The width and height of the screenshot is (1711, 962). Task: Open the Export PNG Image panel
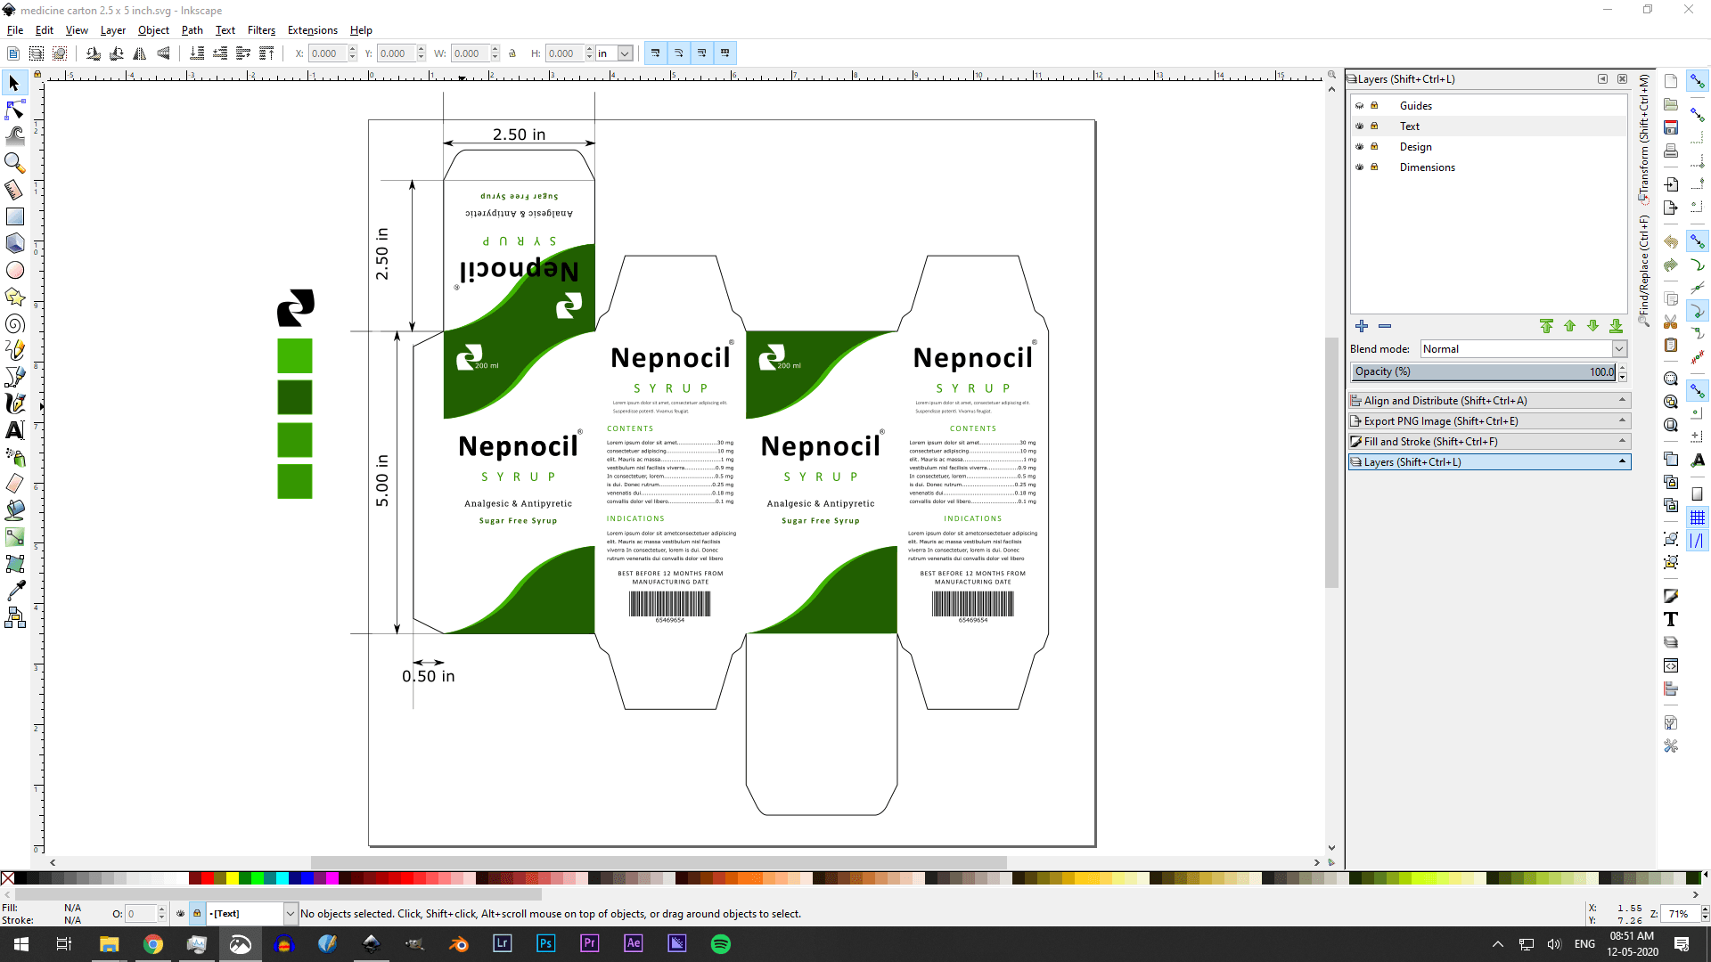click(x=1488, y=421)
